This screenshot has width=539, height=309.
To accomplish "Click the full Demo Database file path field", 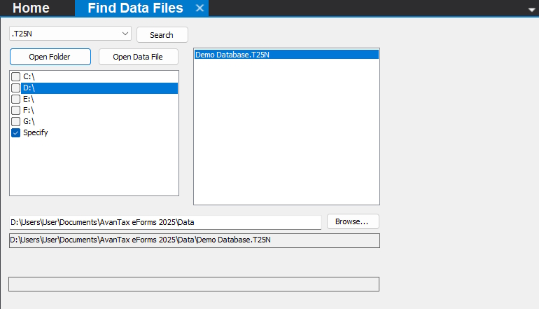I will [193, 240].
